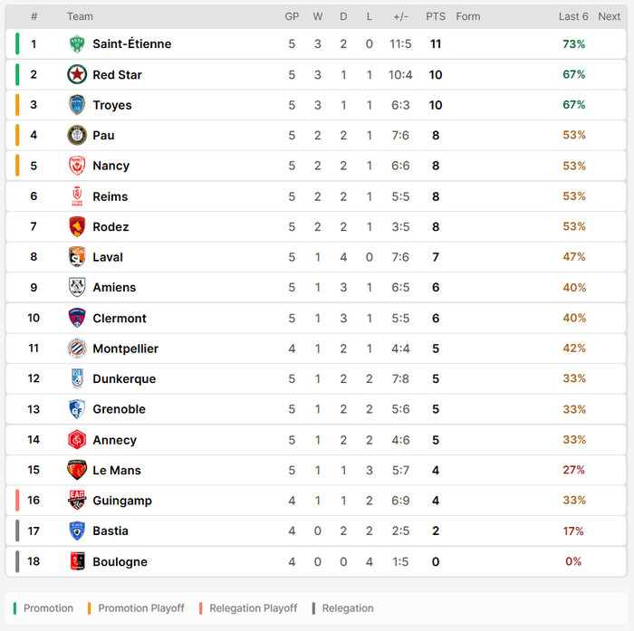Click the Laval club crest icon
Viewport: 634px width, 631px height.
77,257
